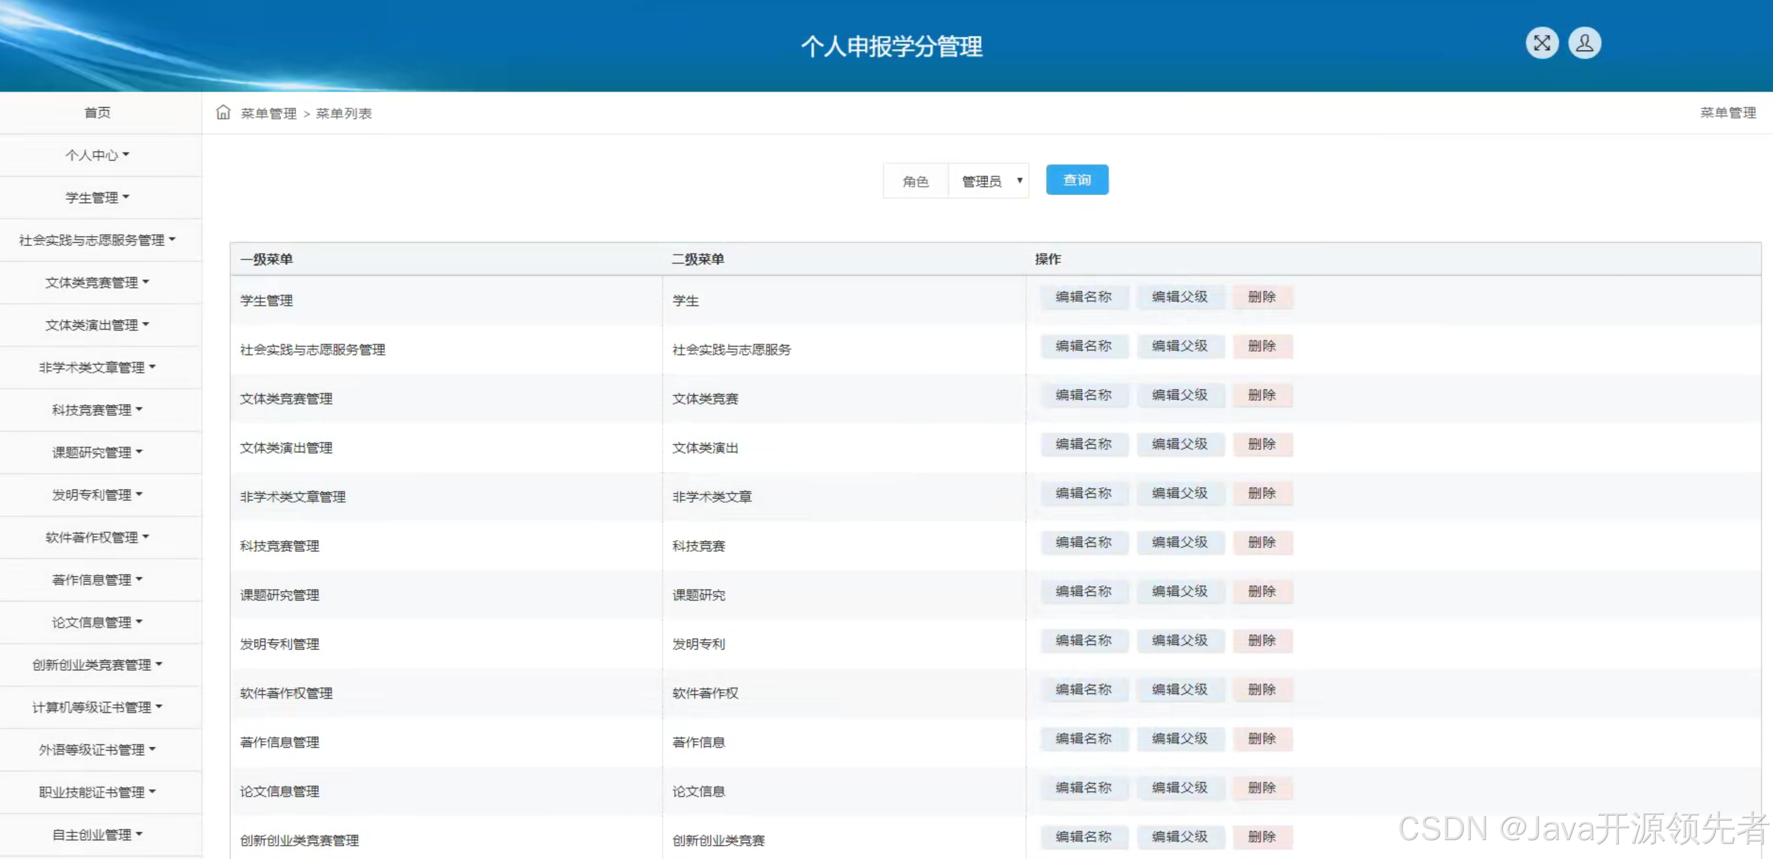This screenshot has width=1773, height=859.
Task: Delete the 软件著作权 row
Action: (x=1263, y=690)
